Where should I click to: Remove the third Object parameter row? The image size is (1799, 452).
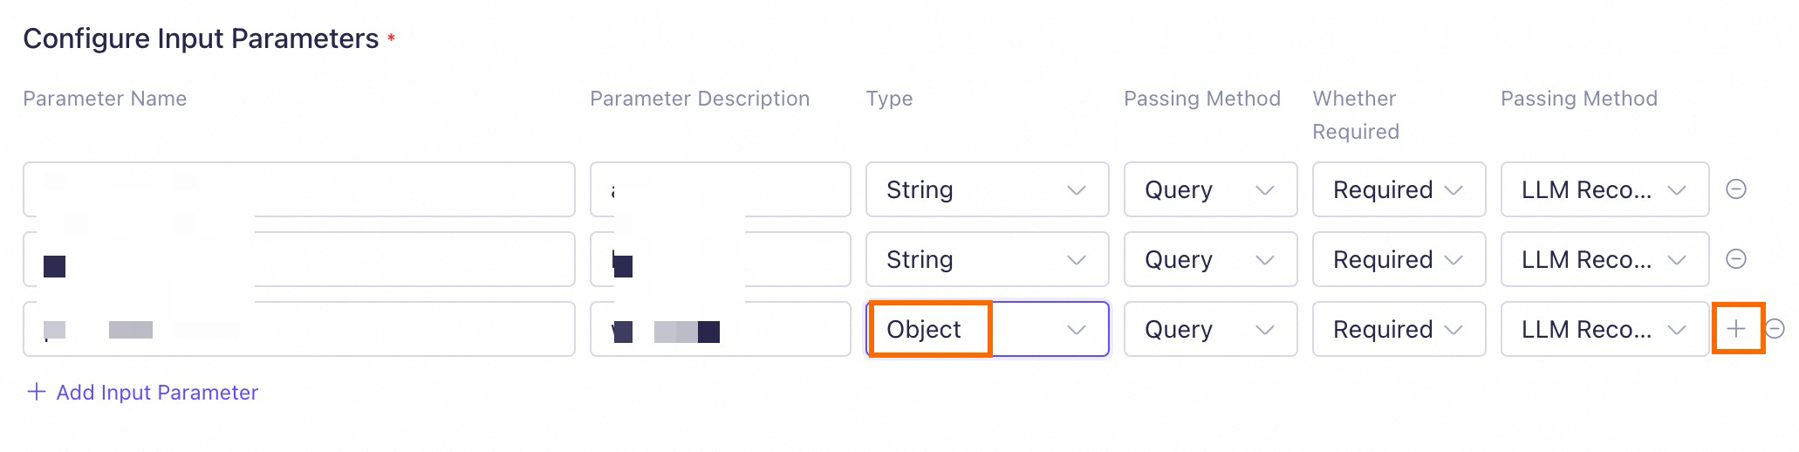[1775, 329]
